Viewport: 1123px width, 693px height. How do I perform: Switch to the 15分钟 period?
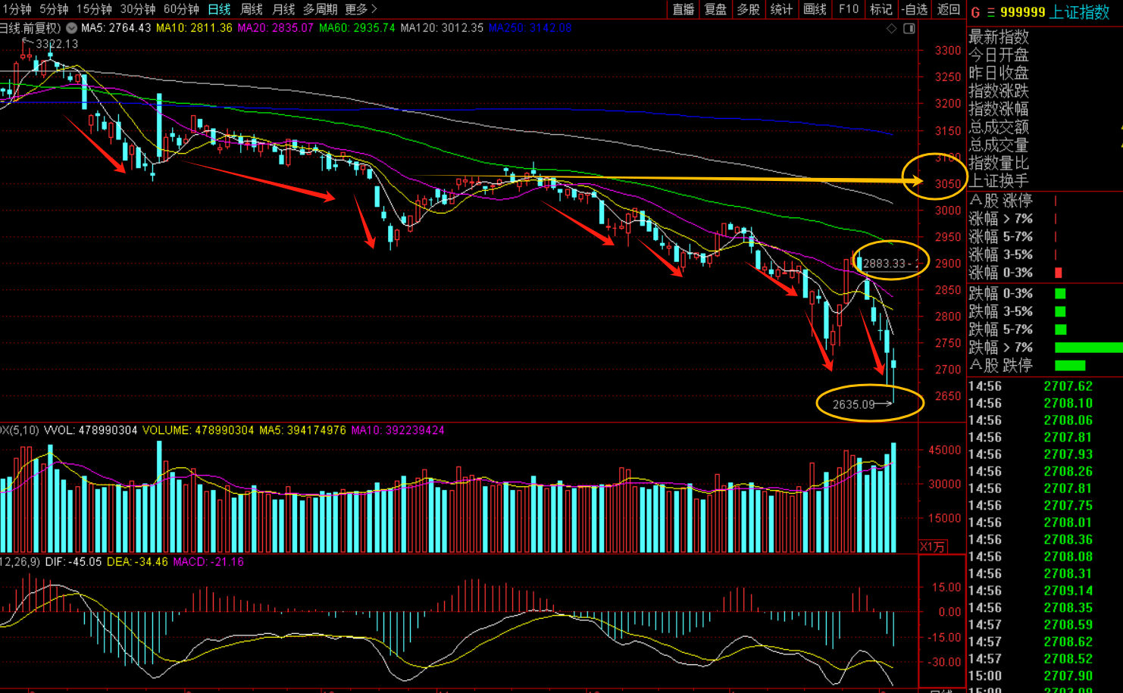point(94,9)
